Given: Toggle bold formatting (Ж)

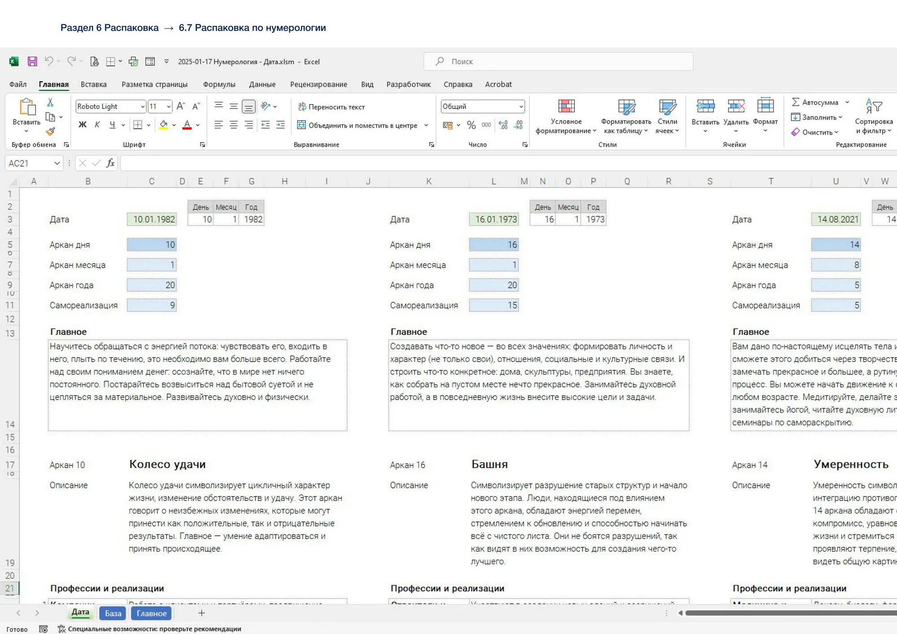Looking at the screenshot, I should pyautogui.click(x=83, y=125).
